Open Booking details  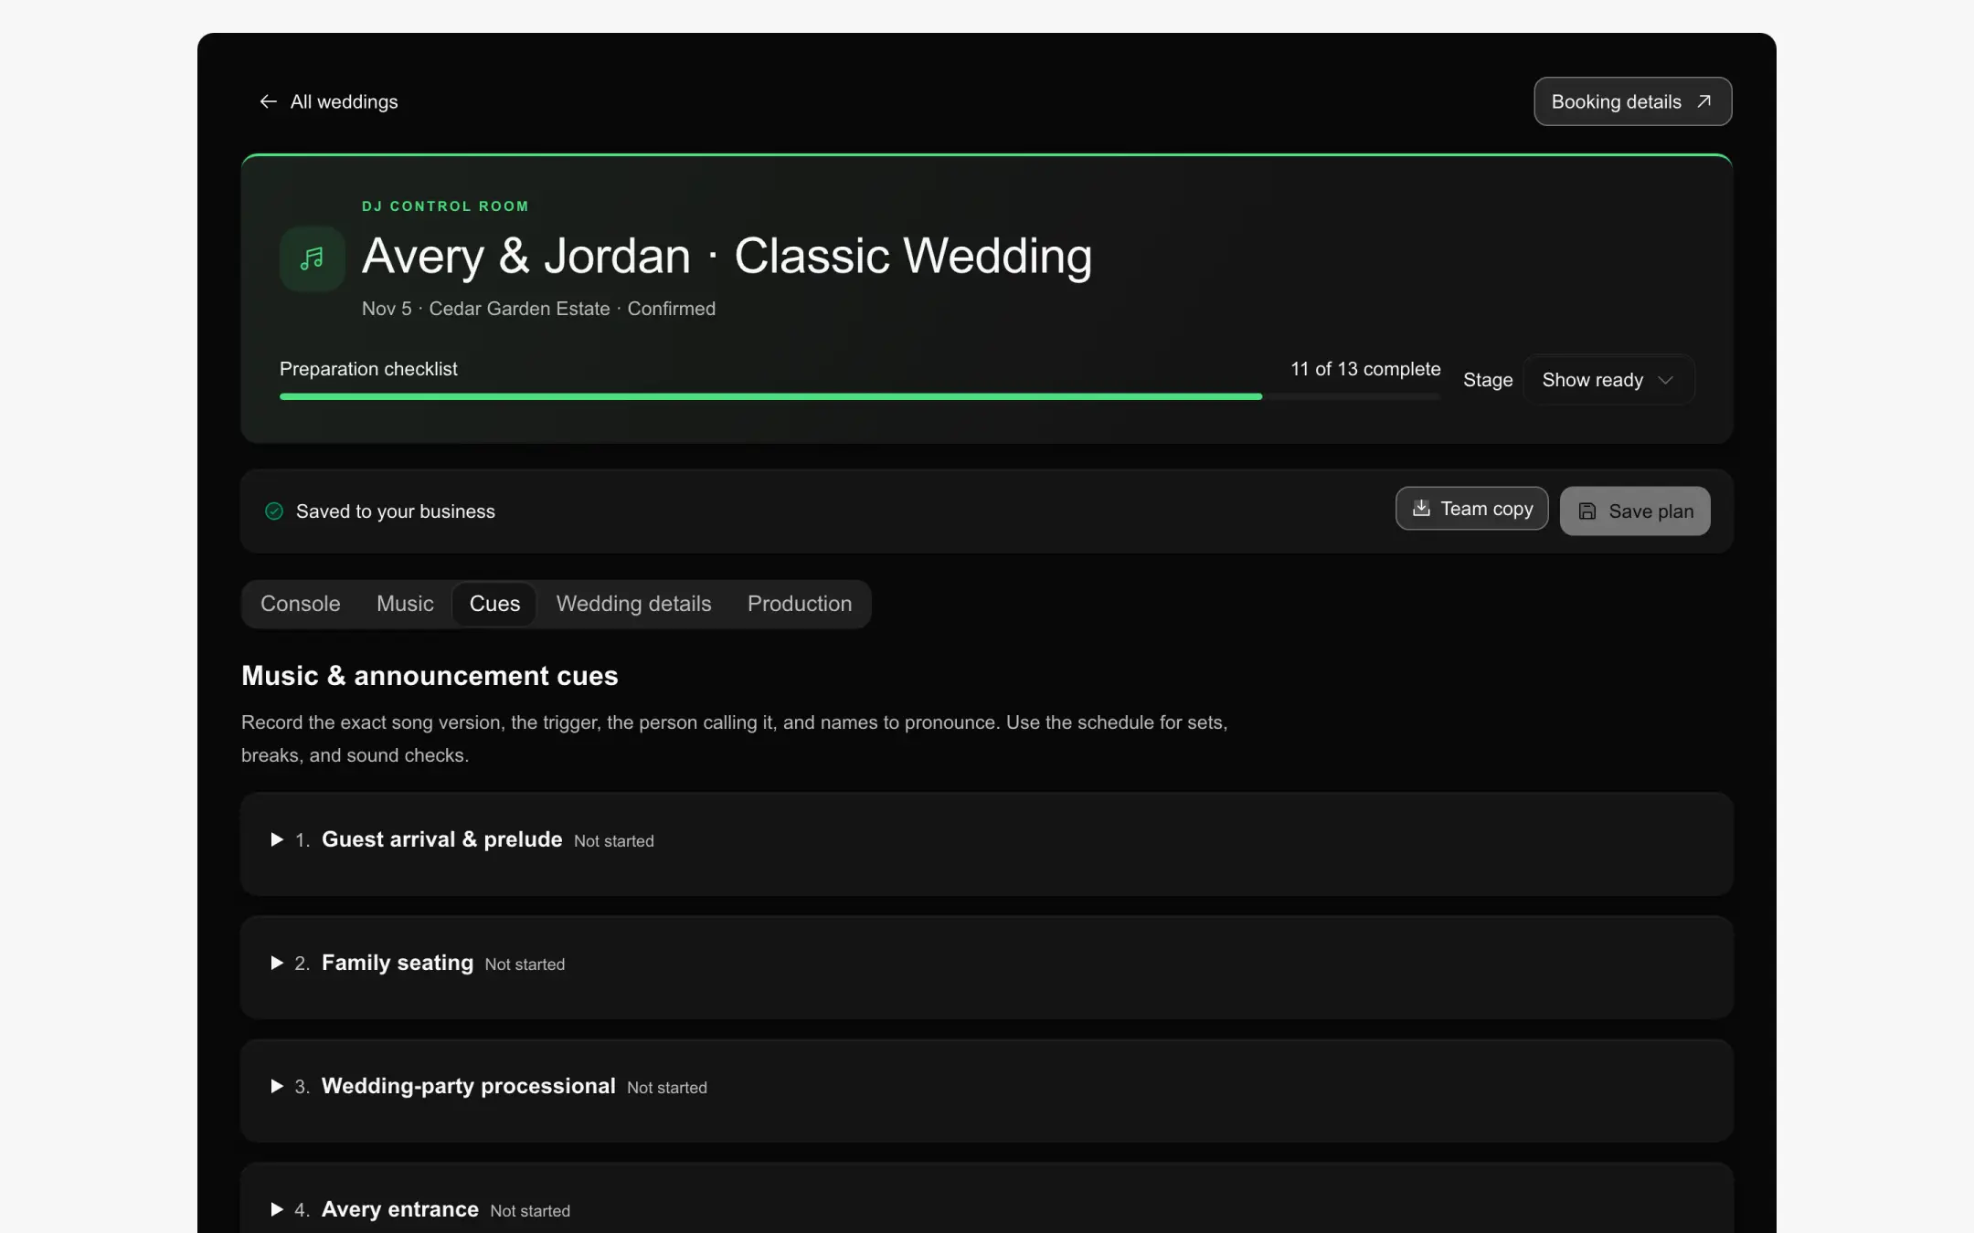click(x=1632, y=101)
